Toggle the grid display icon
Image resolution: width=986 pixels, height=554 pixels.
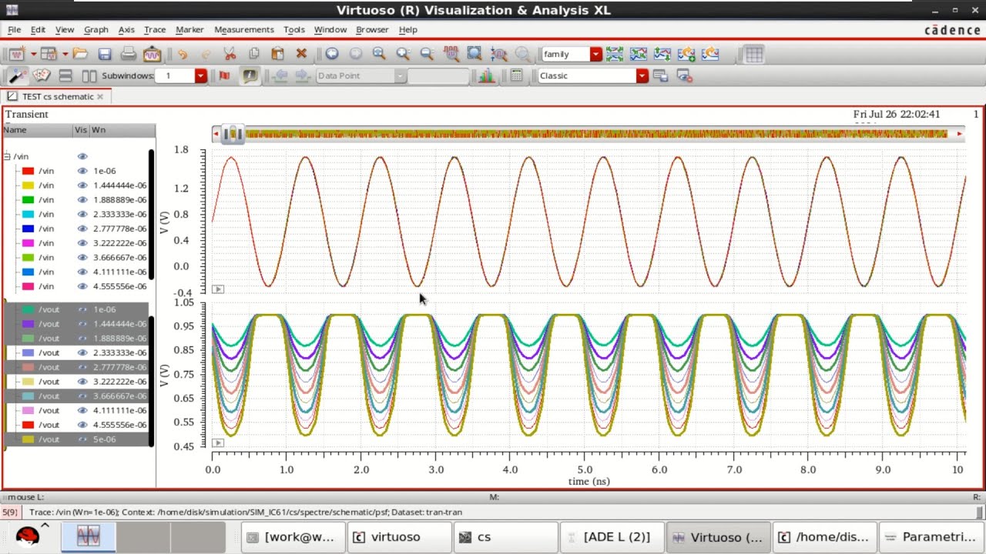point(754,54)
